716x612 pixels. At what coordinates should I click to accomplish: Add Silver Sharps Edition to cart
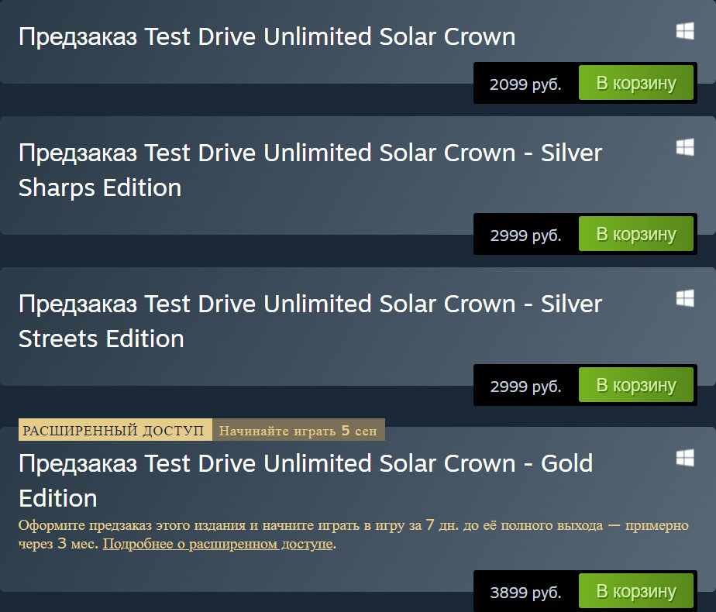click(x=636, y=234)
